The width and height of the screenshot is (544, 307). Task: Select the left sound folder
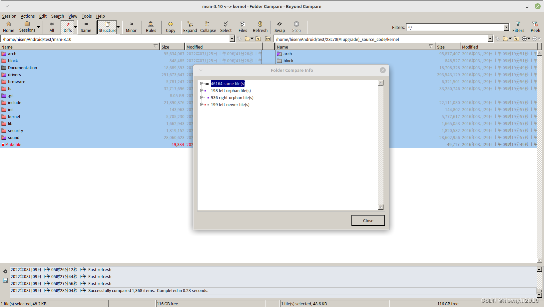coord(14,137)
